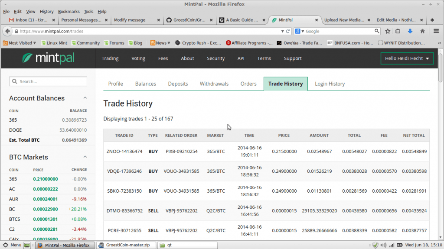This screenshot has height=249, width=444.
Task: Select the DOGE balance row
Action: pos(48,130)
